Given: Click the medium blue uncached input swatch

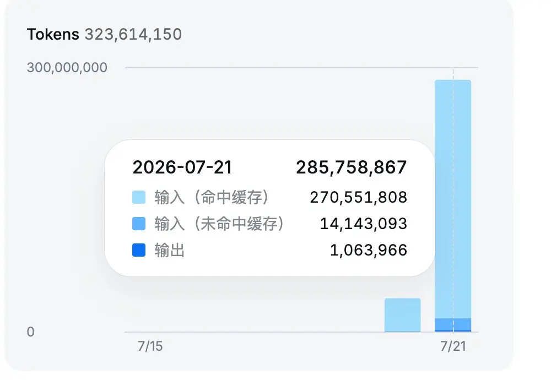Looking at the screenshot, I should (x=139, y=224).
